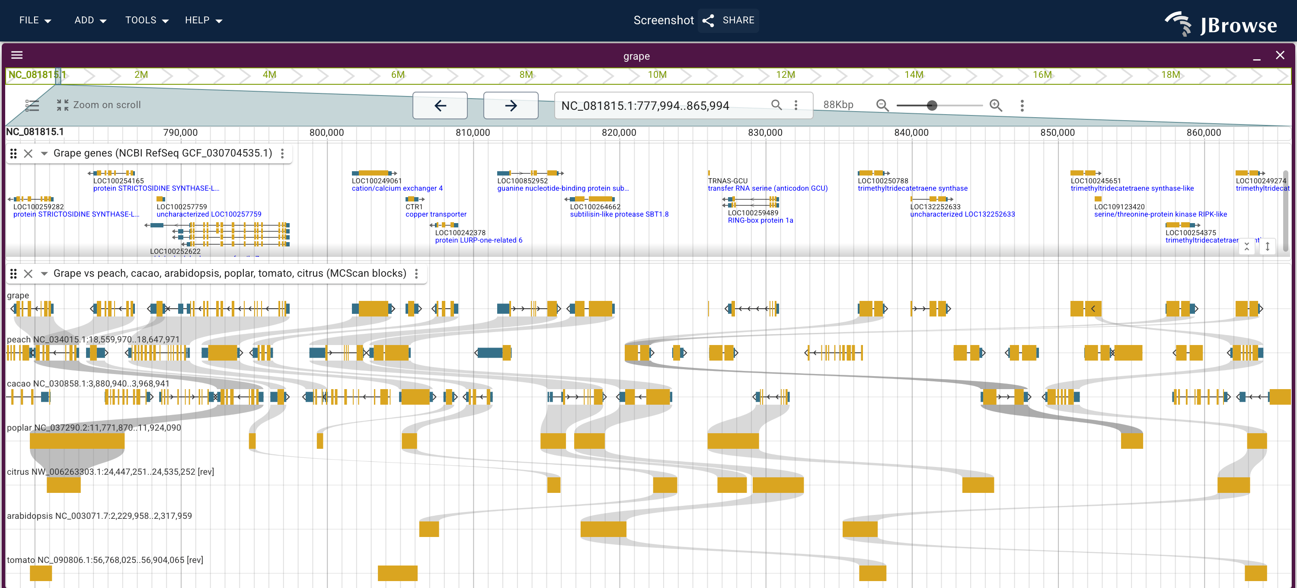Click gene label LOC100252622
This screenshot has width=1297, height=588.
[175, 251]
